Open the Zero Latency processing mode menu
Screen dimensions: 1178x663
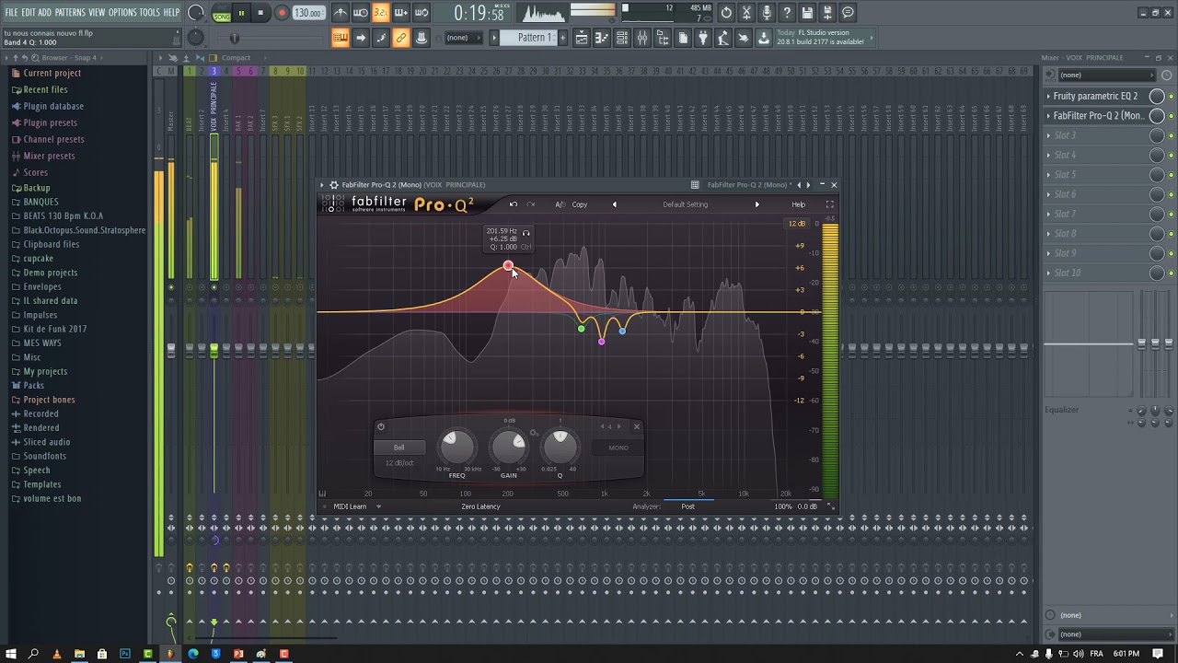[480, 506]
